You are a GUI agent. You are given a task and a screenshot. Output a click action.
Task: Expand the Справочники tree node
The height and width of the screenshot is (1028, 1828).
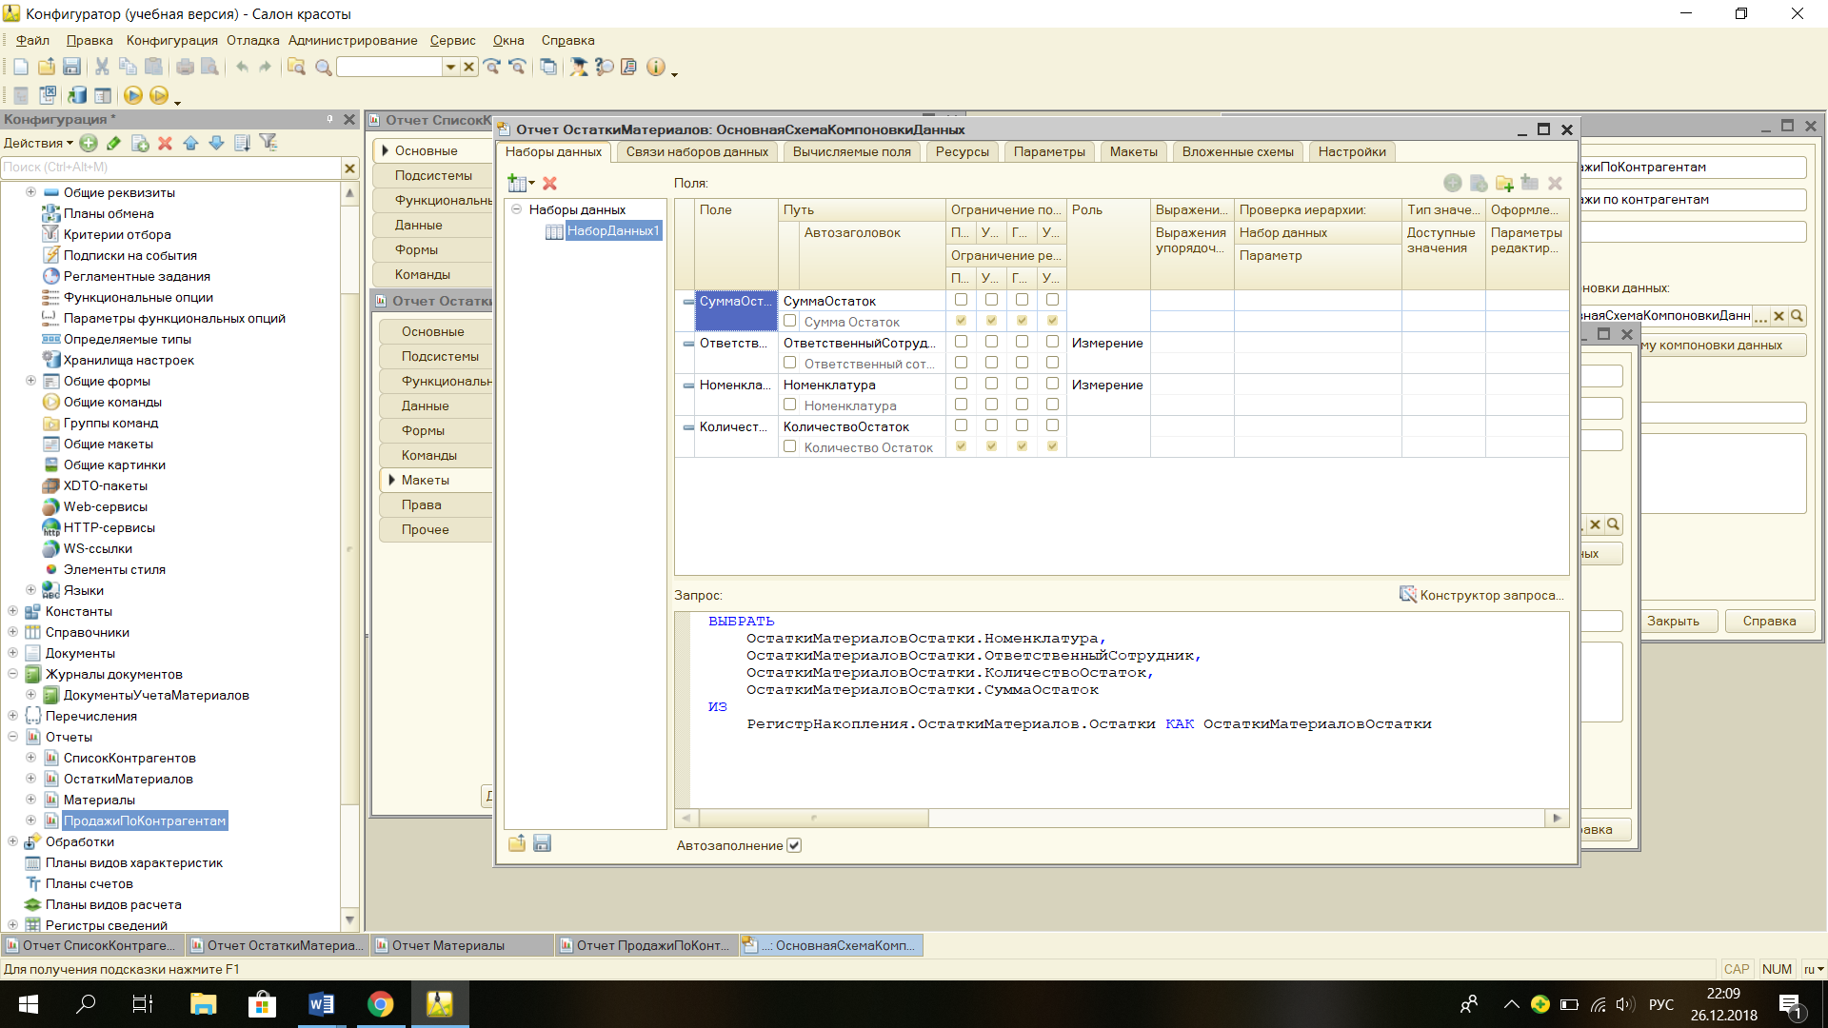click(x=12, y=632)
